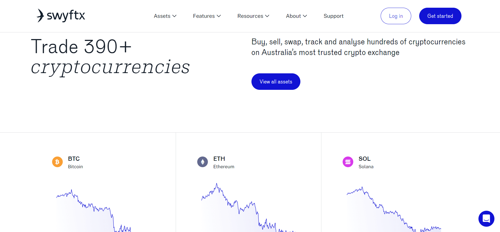Expand the About dropdown menu

click(296, 16)
